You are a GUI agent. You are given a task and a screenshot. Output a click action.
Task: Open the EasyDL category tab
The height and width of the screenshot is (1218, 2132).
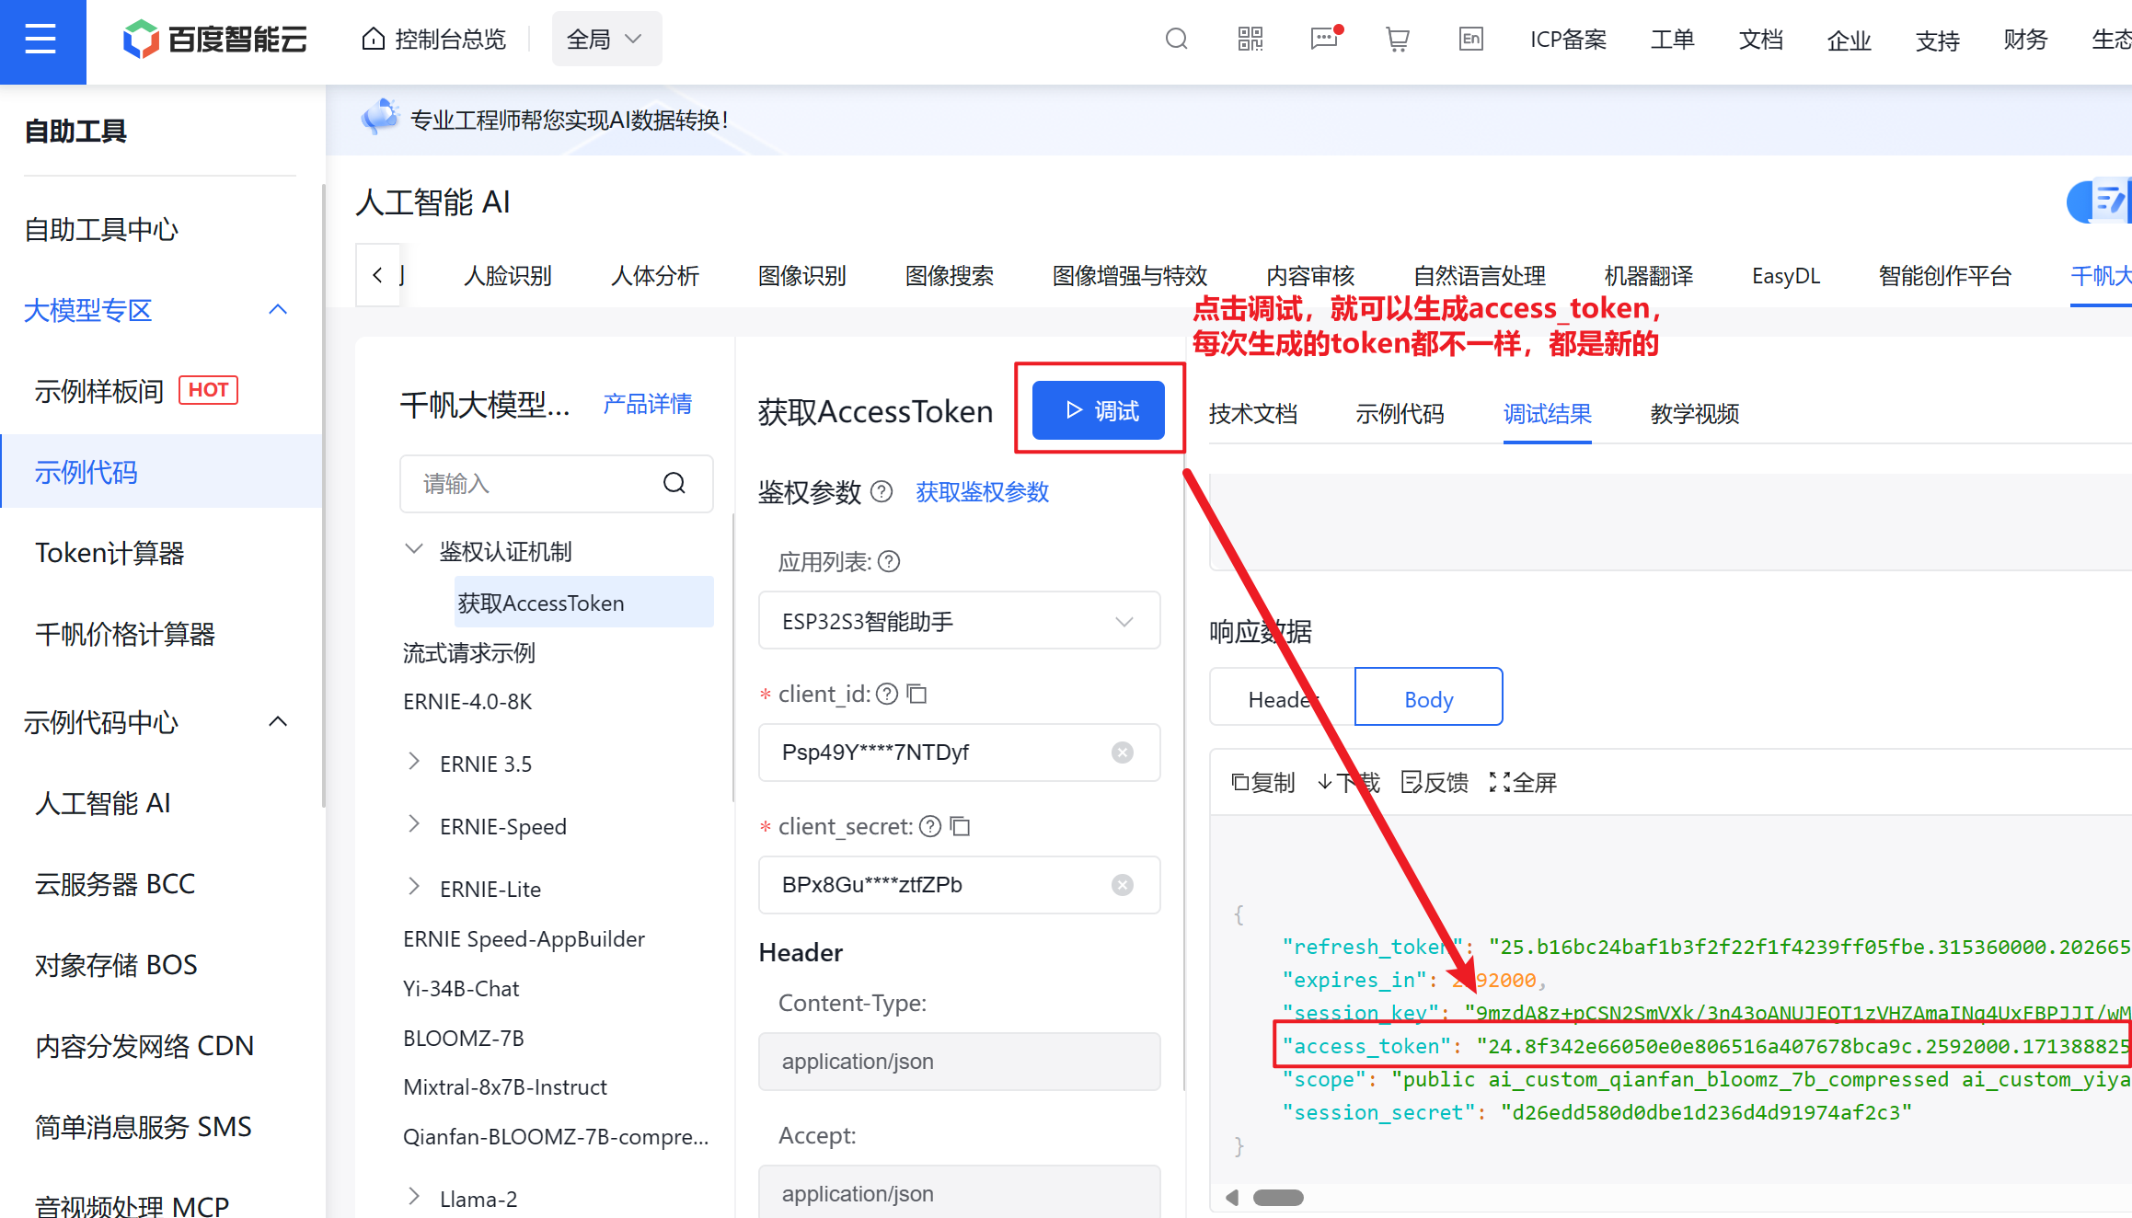[1785, 276]
